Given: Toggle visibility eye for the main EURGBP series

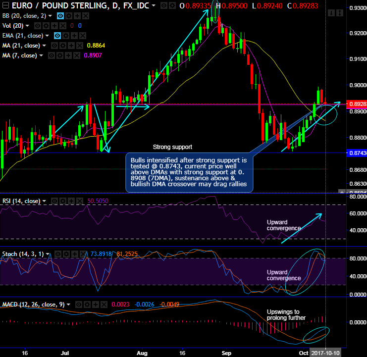Looking at the screenshot, I should click(164, 5).
